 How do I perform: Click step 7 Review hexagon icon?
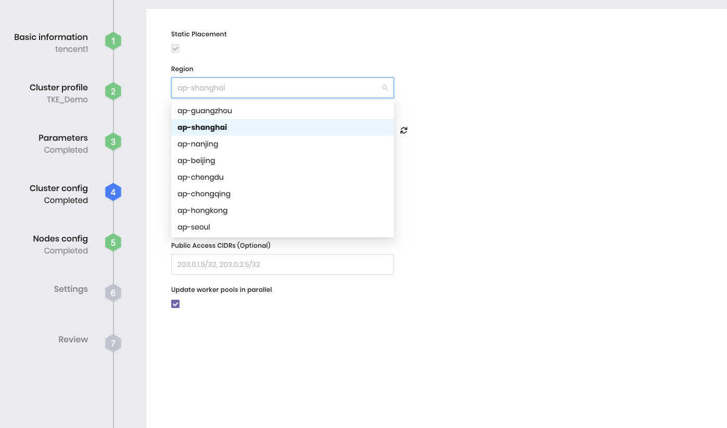(113, 344)
